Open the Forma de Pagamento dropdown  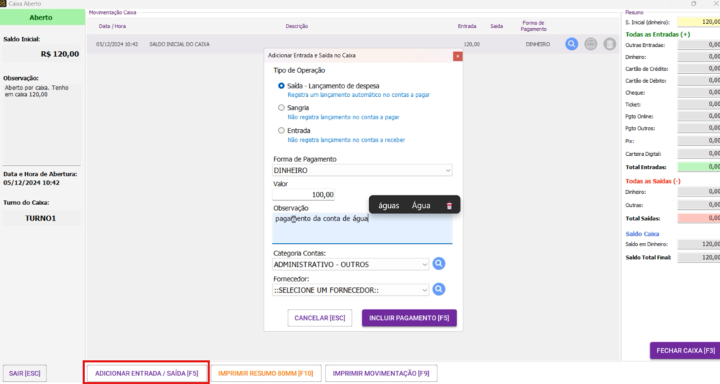[x=362, y=170]
